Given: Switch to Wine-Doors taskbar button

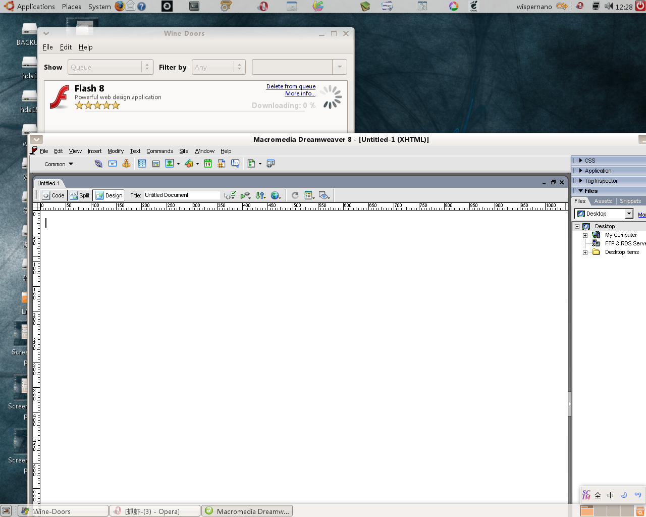Looking at the screenshot, I should click(63, 511).
